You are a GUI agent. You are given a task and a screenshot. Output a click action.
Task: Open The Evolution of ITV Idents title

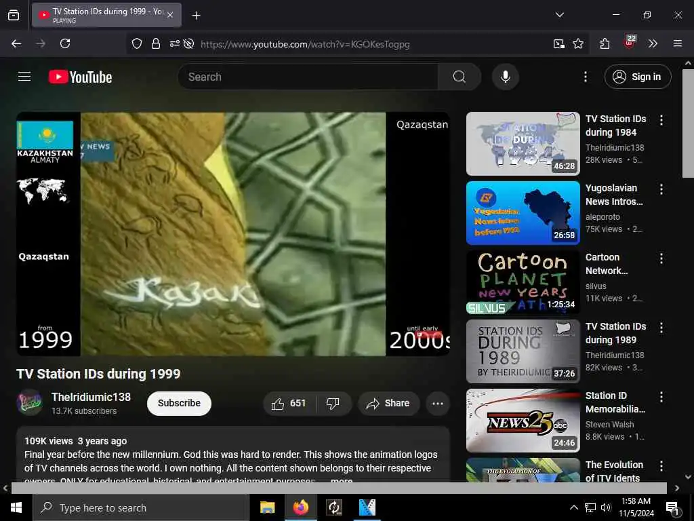[x=614, y=471]
